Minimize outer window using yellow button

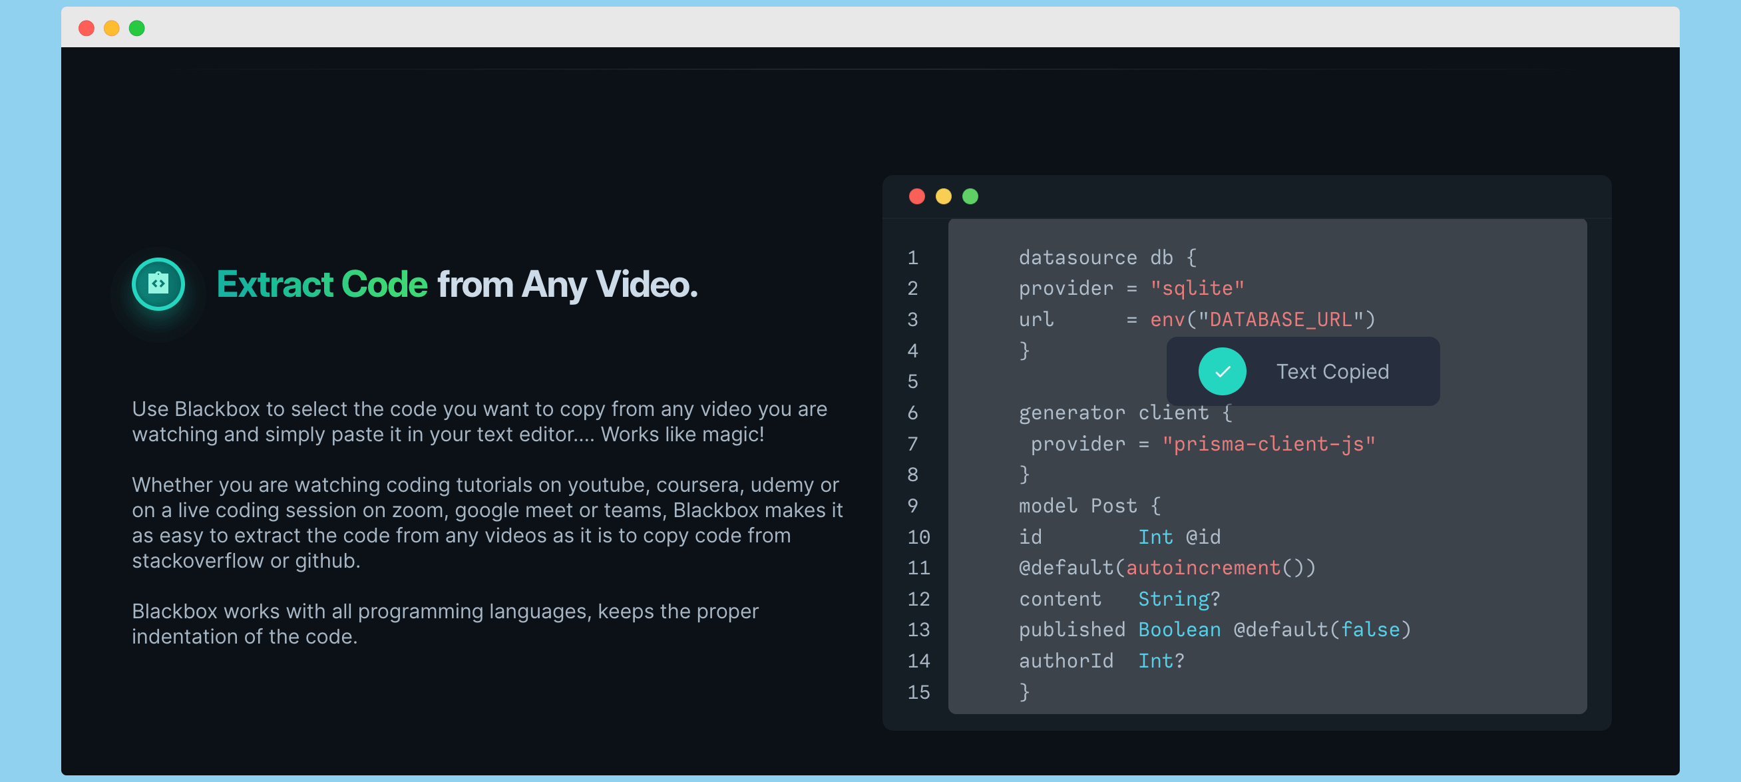click(x=112, y=28)
